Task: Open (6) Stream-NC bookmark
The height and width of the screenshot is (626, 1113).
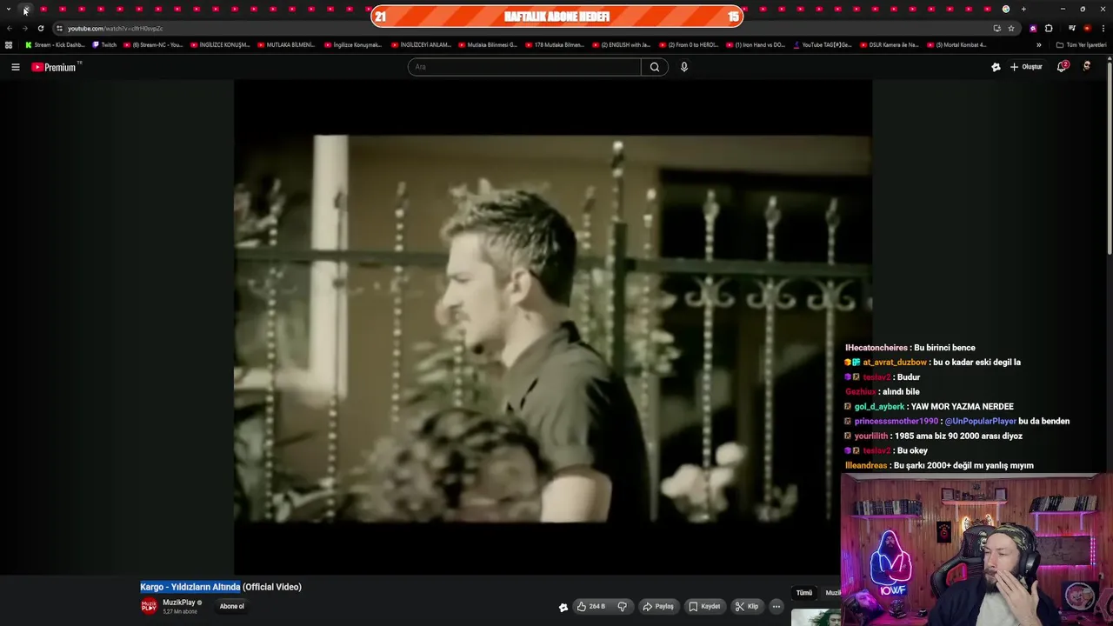Action: [153, 44]
